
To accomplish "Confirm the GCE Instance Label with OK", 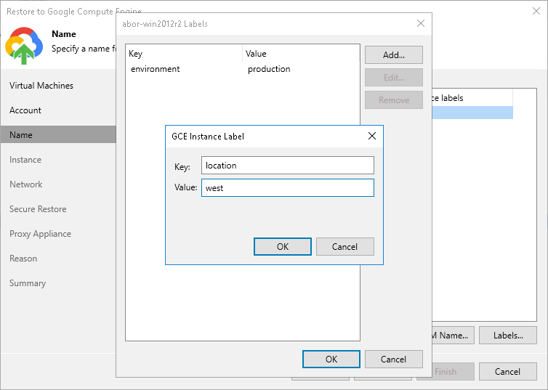I will point(283,247).
